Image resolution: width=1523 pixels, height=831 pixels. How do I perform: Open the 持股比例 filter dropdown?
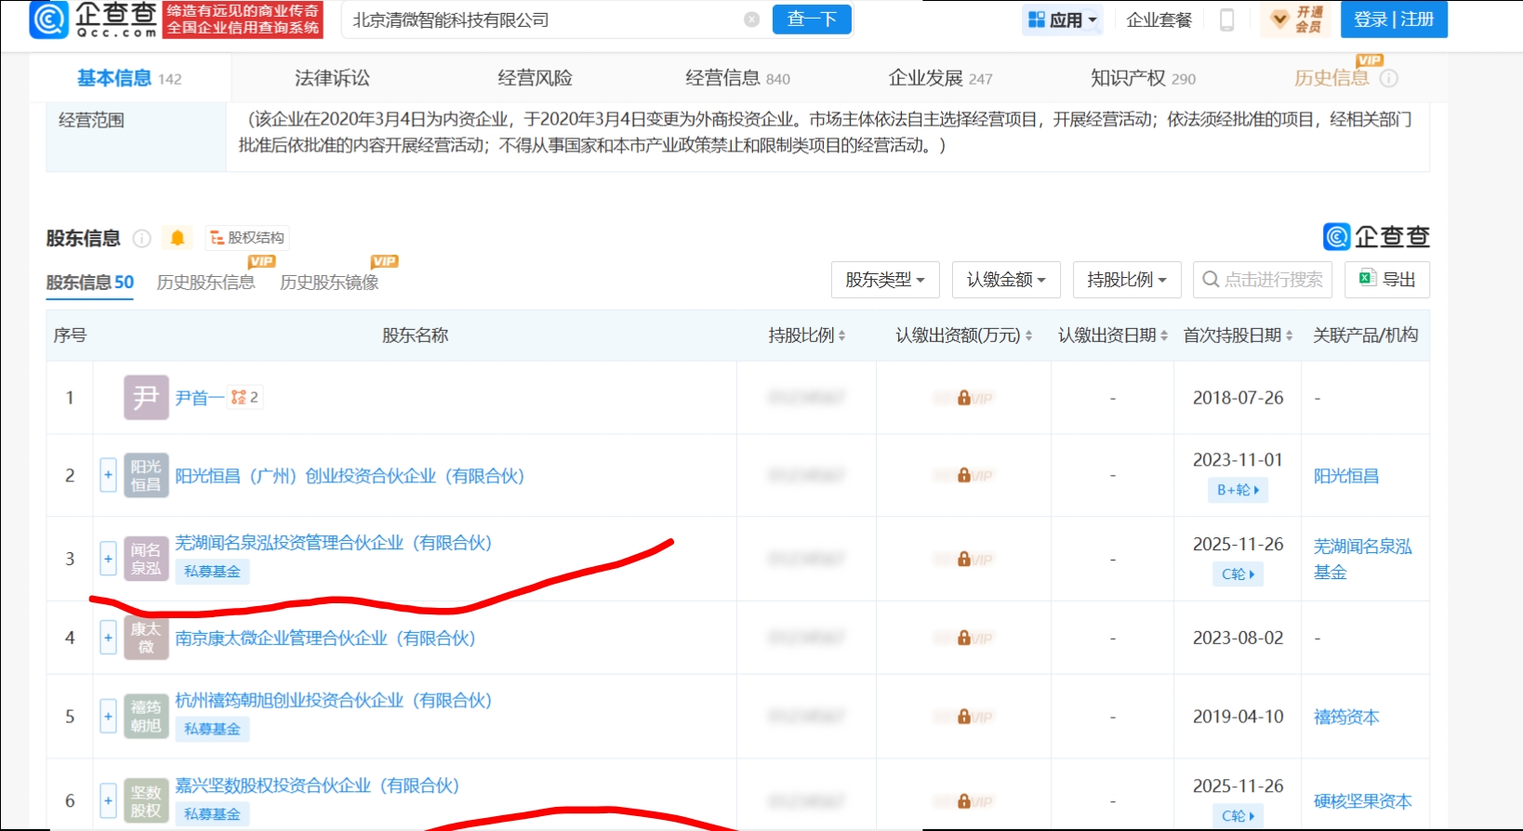[1127, 280]
